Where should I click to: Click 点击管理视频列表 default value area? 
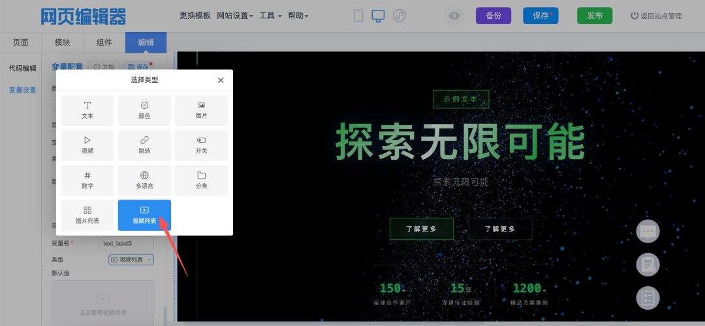coord(103,304)
